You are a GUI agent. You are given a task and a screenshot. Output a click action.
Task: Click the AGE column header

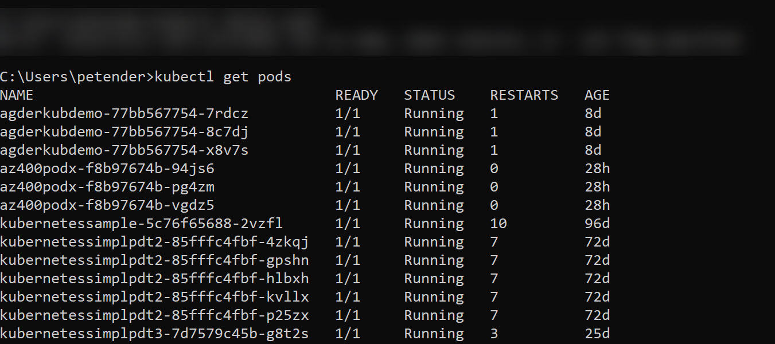(597, 95)
